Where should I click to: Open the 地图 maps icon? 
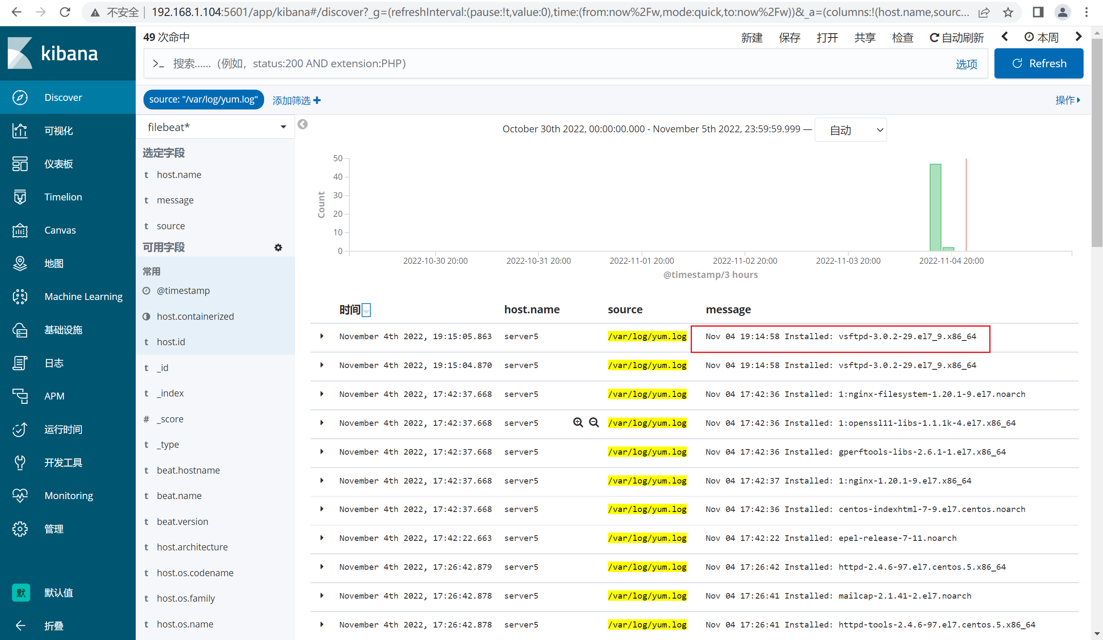[x=20, y=263]
